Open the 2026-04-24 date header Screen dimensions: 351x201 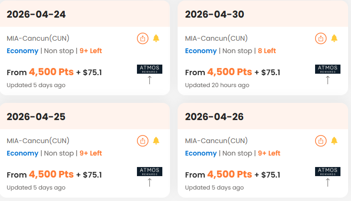pos(36,14)
